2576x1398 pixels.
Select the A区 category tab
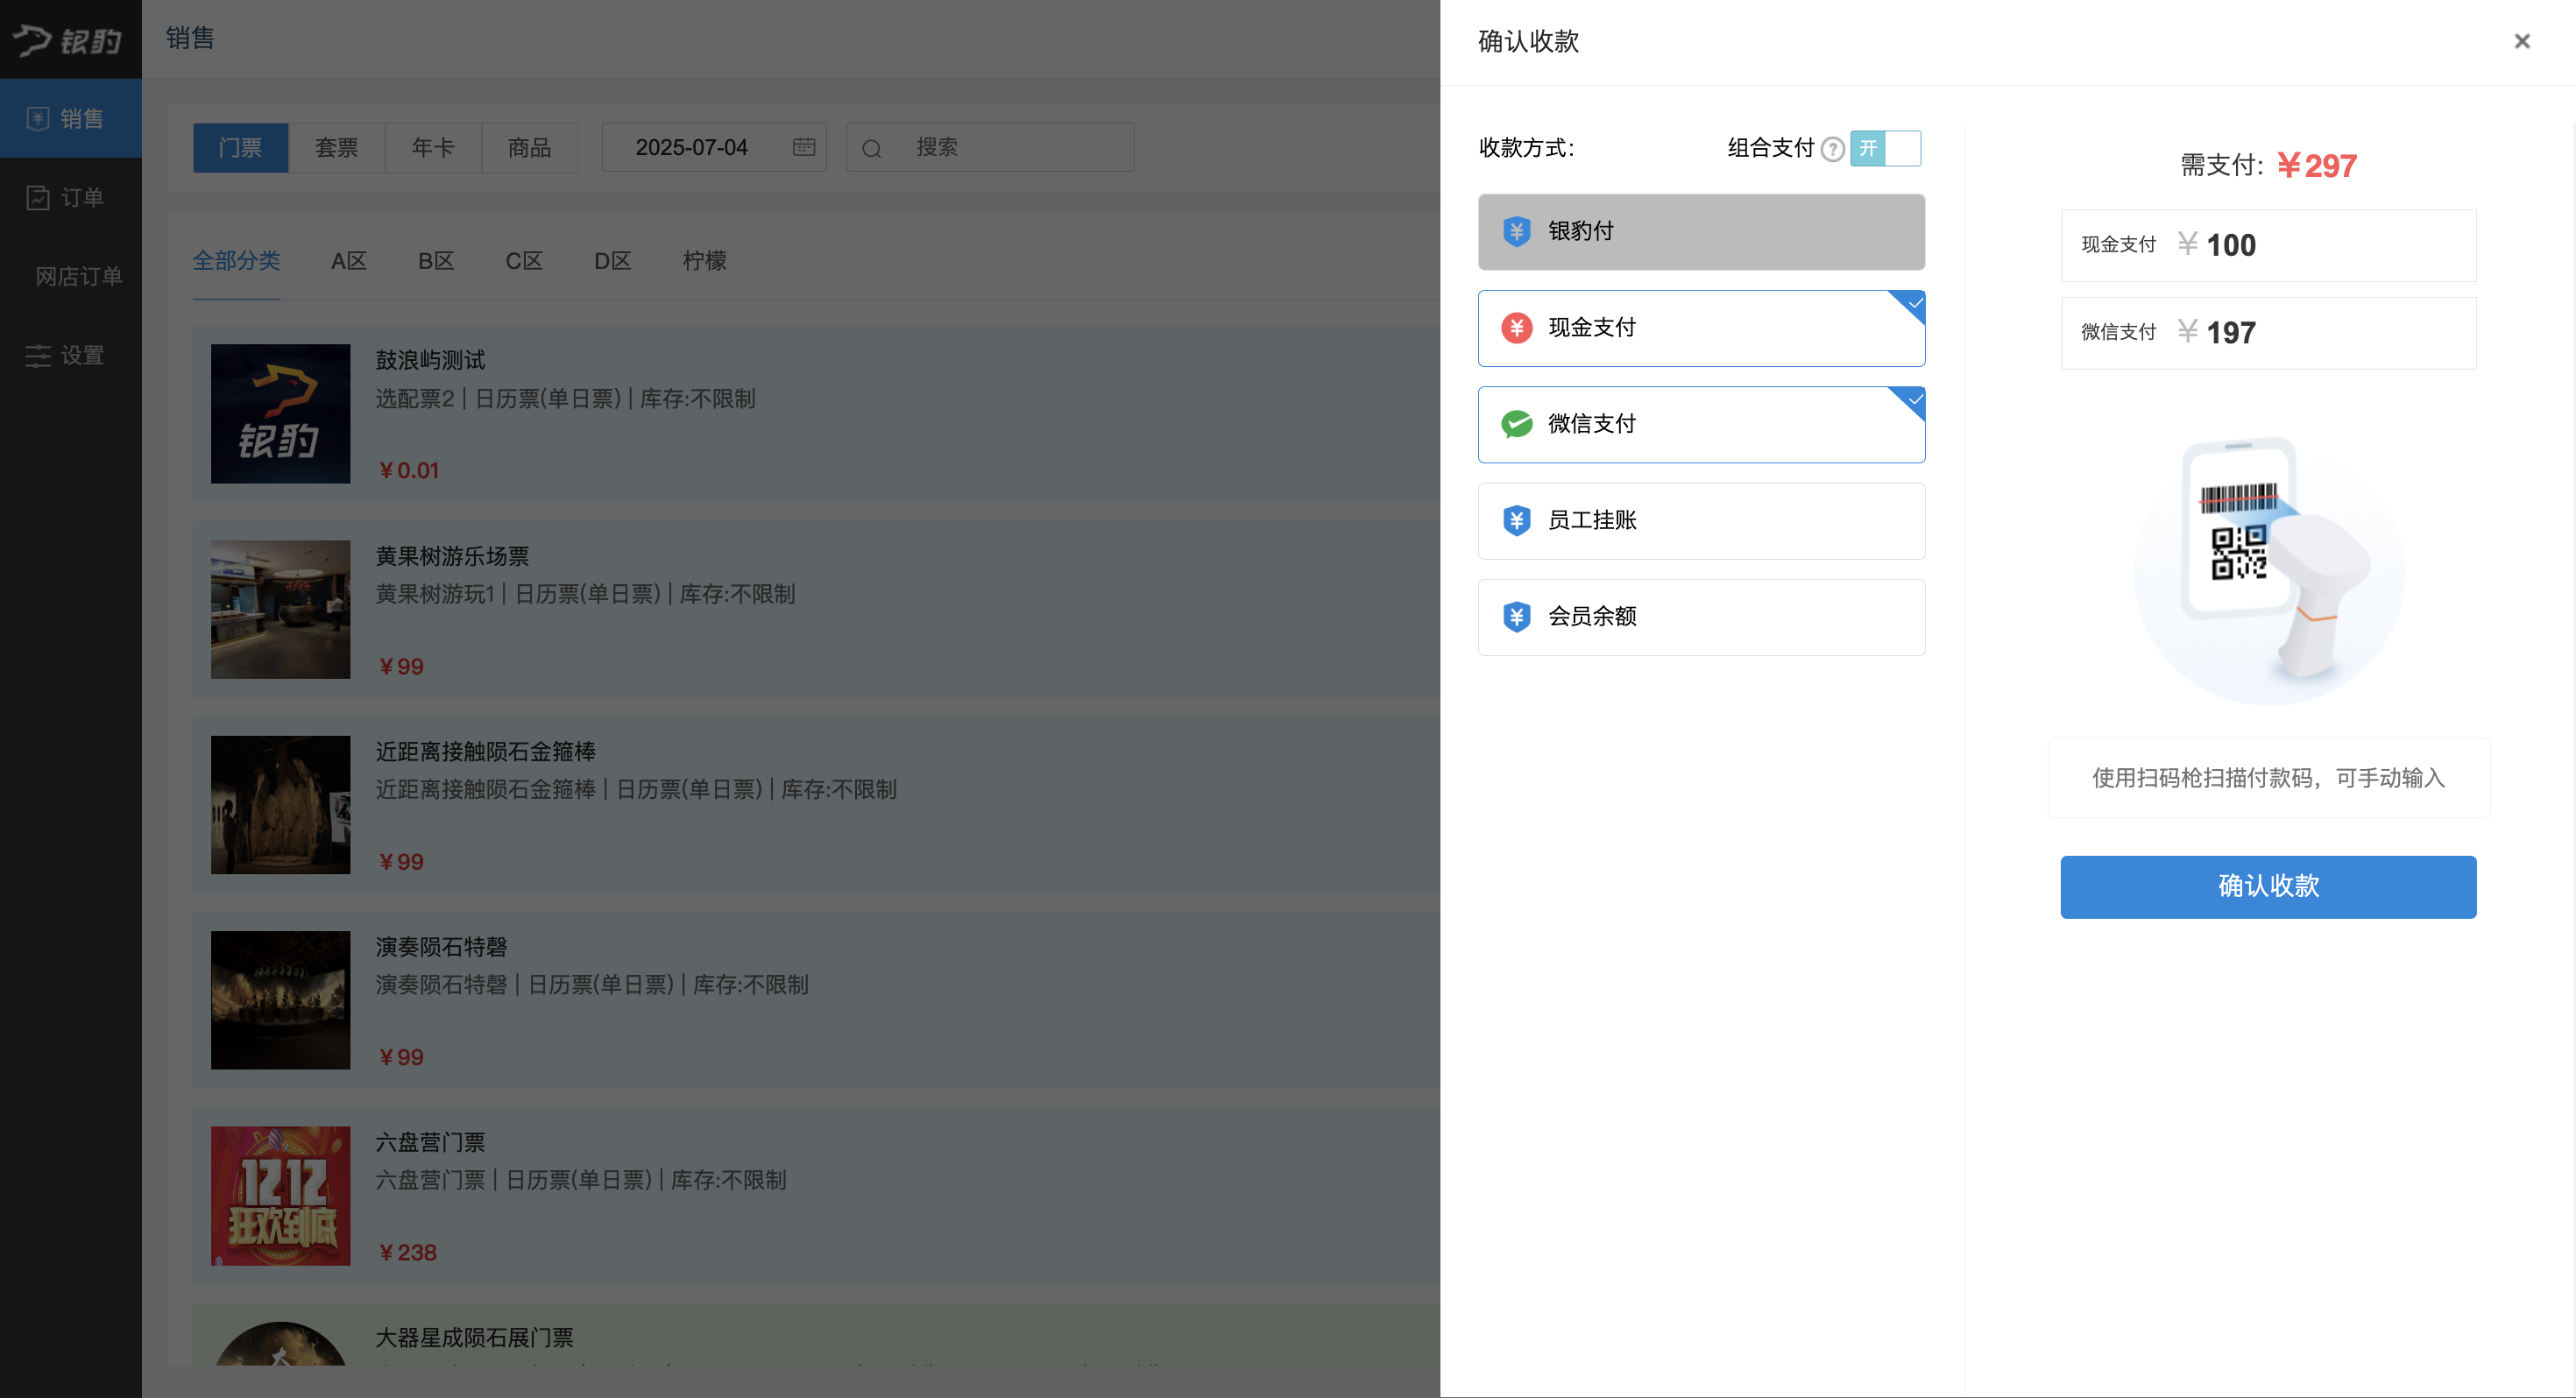click(349, 261)
